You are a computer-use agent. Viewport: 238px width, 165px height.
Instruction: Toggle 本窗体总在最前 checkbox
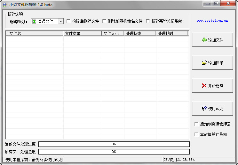click(x=196, y=134)
